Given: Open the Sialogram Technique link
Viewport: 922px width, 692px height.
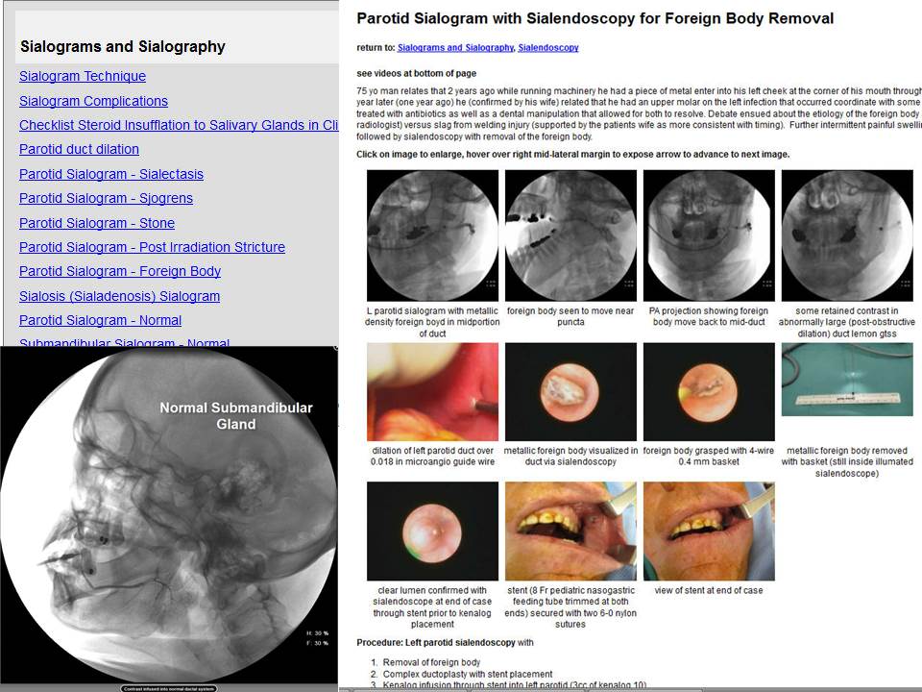Looking at the screenshot, I should [x=83, y=76].
